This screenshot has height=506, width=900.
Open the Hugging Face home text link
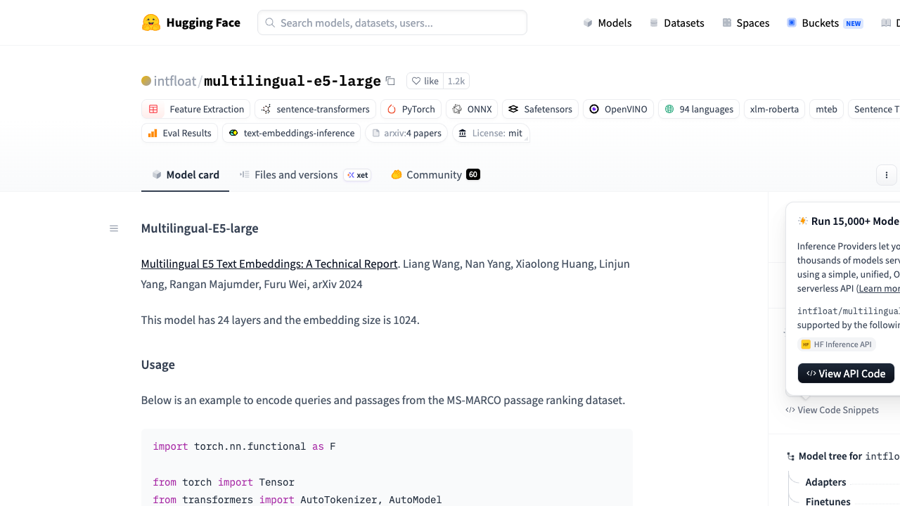(203, 22)
